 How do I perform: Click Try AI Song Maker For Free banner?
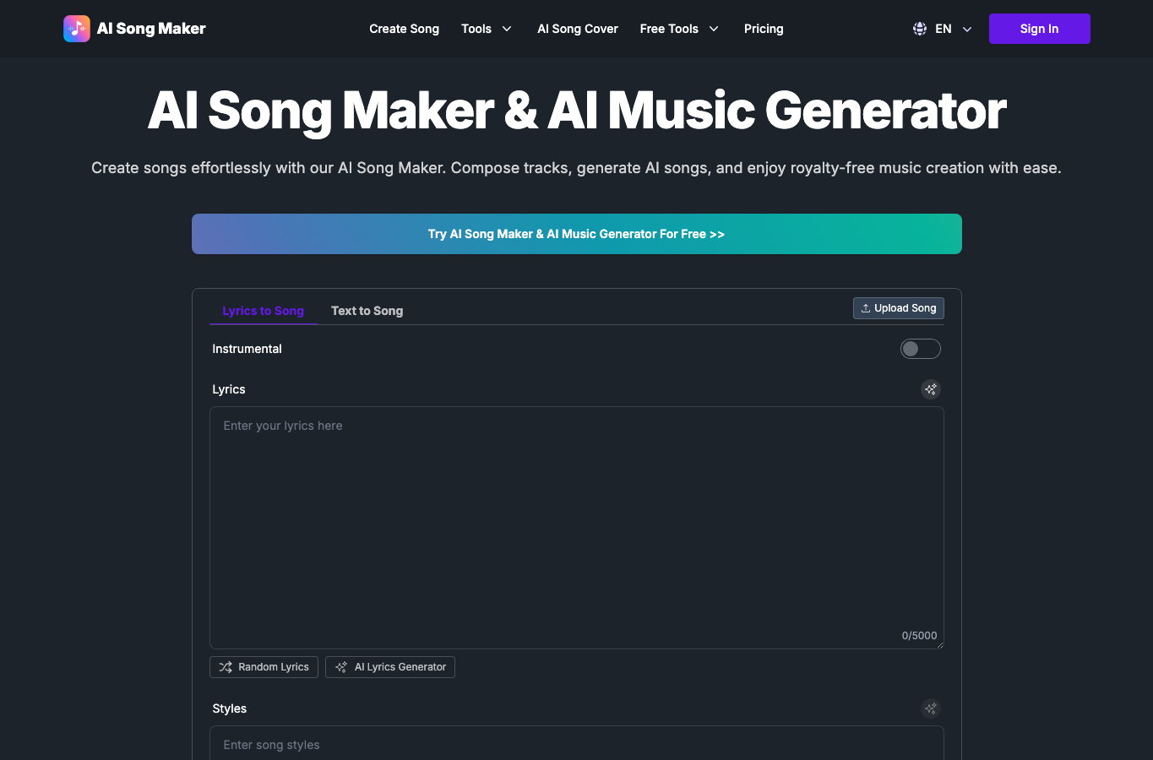(x=577, y=234)
